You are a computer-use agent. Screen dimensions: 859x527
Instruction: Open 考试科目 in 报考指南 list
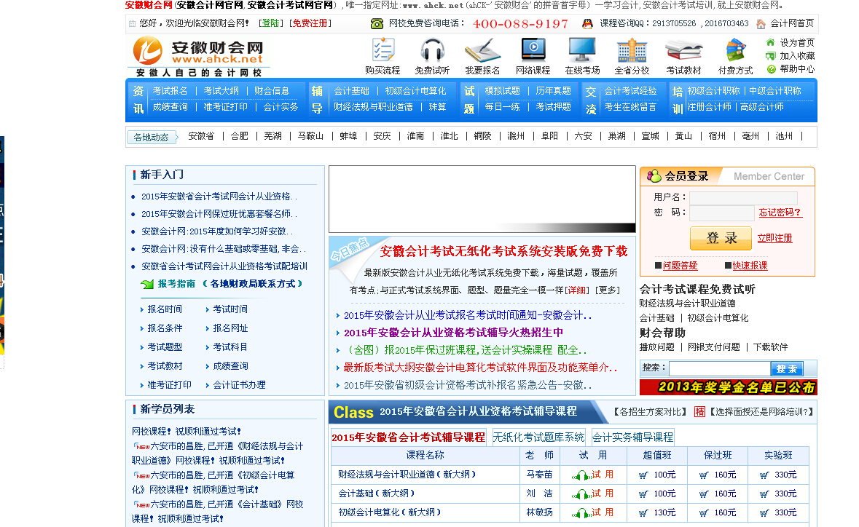point(230,347)
